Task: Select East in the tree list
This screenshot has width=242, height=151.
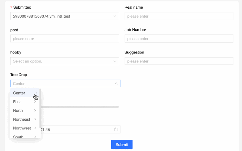Action: (17, 102)
